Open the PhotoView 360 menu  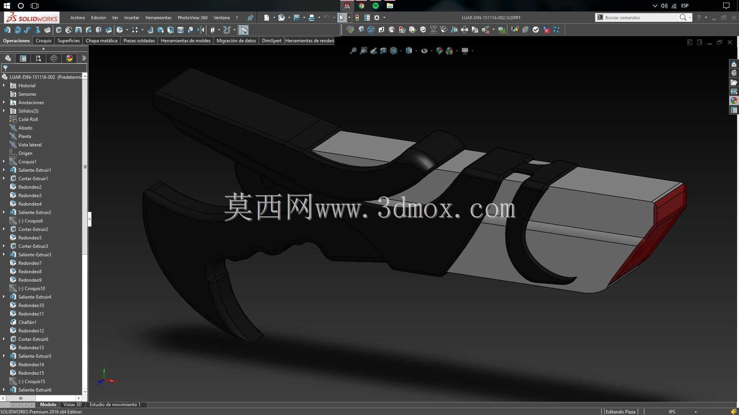(192, 18)
